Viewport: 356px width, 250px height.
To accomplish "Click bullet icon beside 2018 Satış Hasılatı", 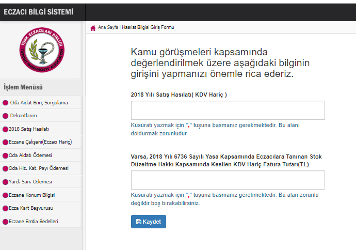I will pyautogui.click(x=6, y=129).
